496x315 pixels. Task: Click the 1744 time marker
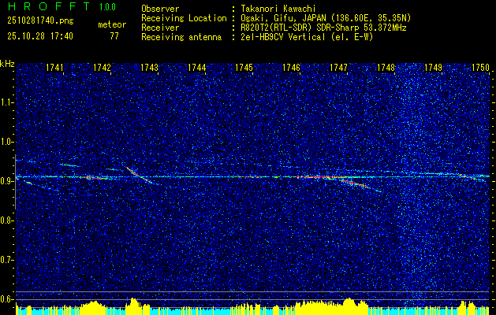[x=197, y=67]
